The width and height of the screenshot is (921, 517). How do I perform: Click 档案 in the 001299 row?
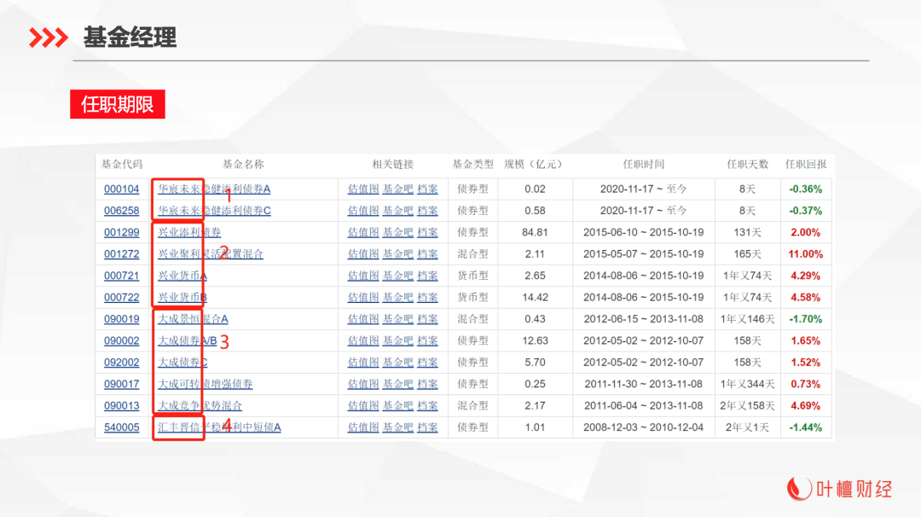tap(427, 233)
